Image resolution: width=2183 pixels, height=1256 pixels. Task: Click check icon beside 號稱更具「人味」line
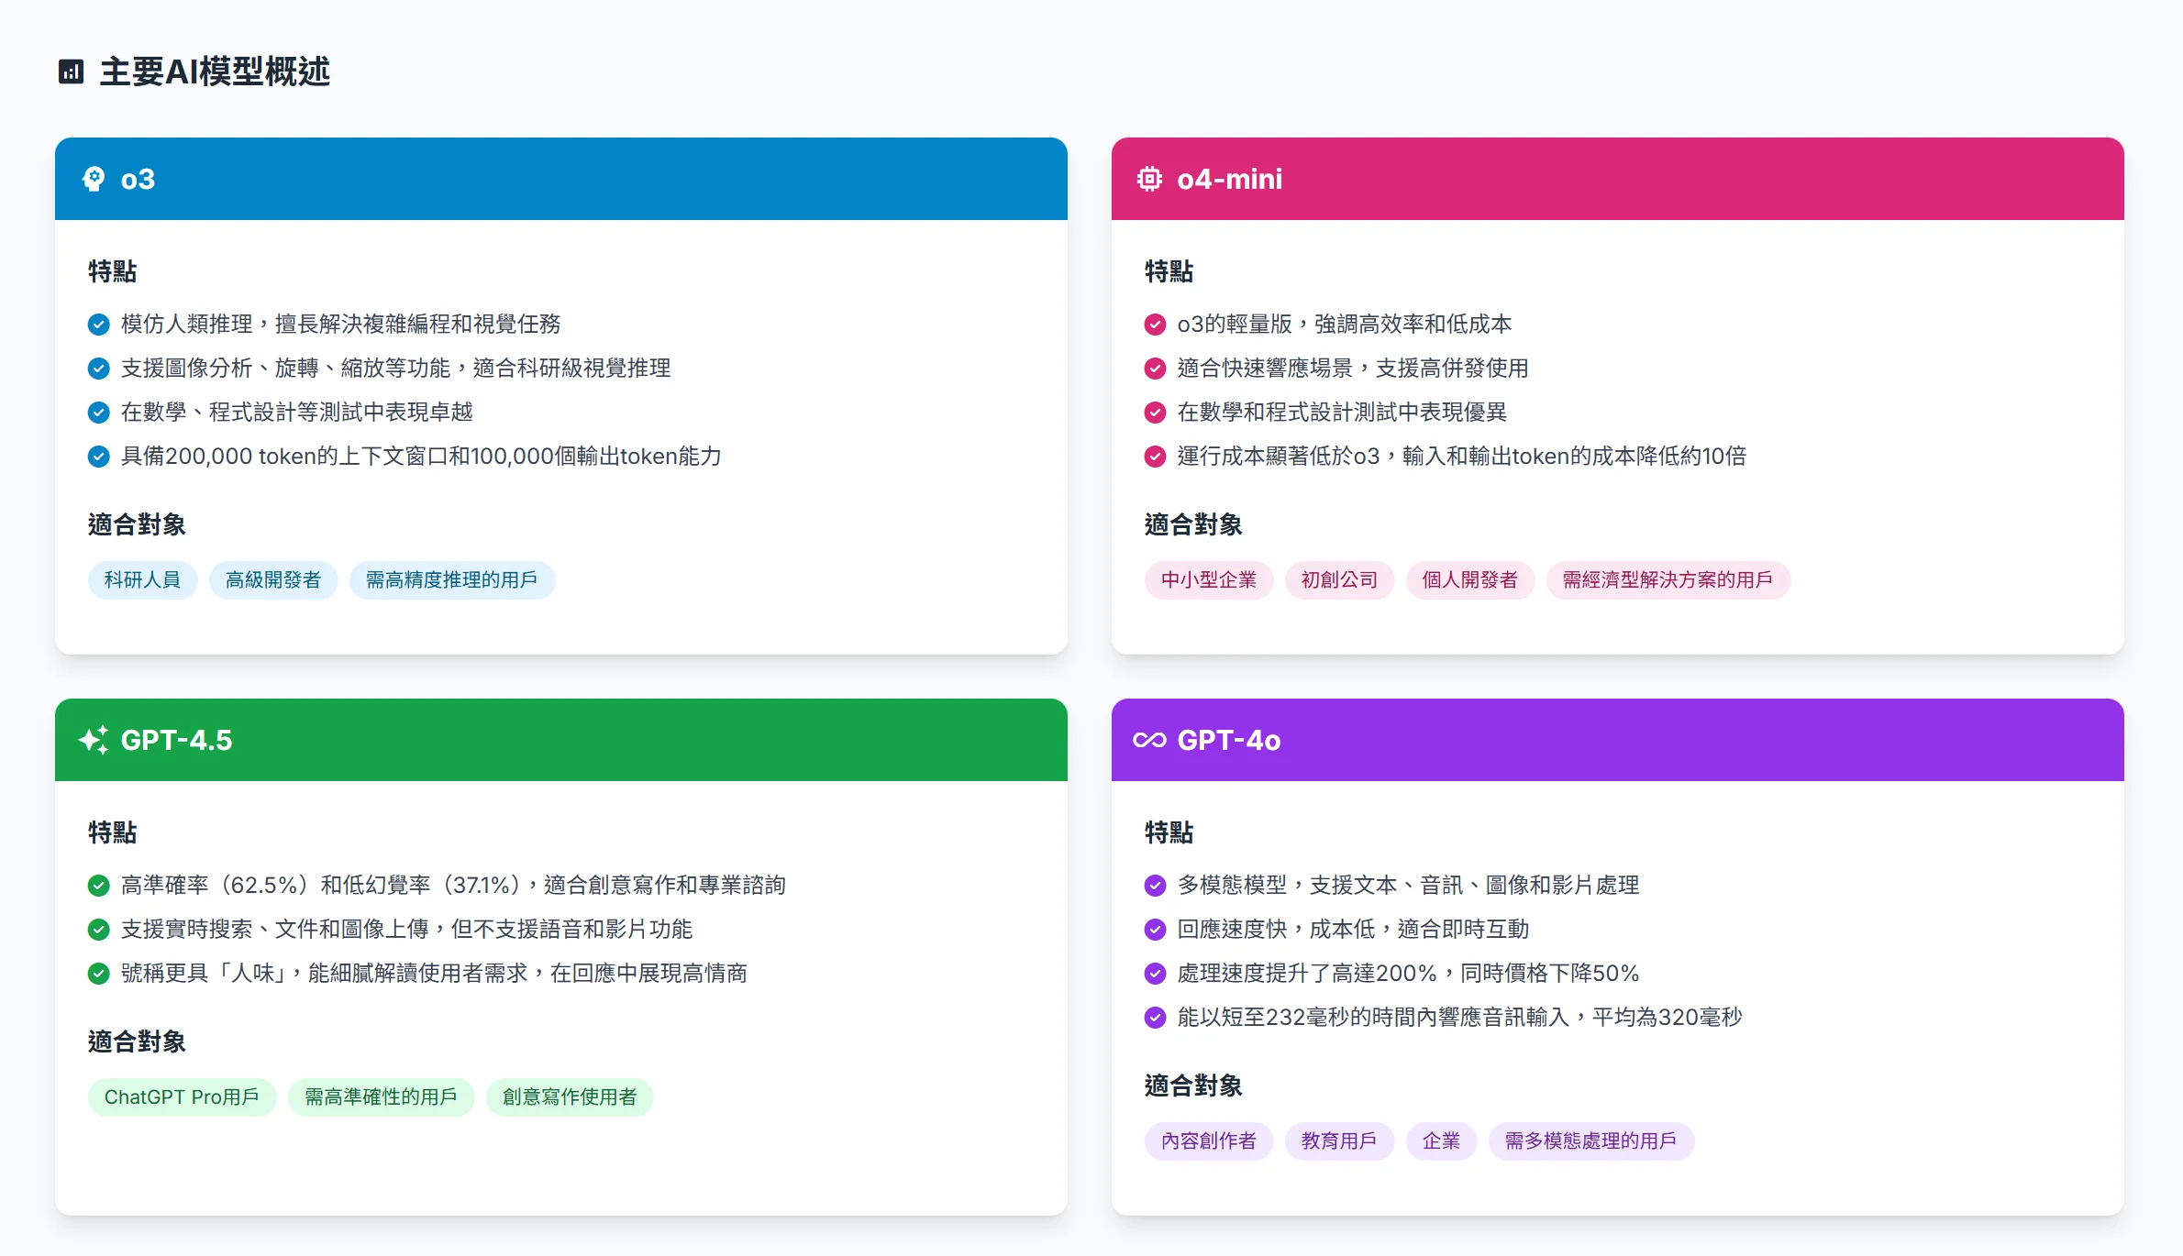(x=99, y=974)
